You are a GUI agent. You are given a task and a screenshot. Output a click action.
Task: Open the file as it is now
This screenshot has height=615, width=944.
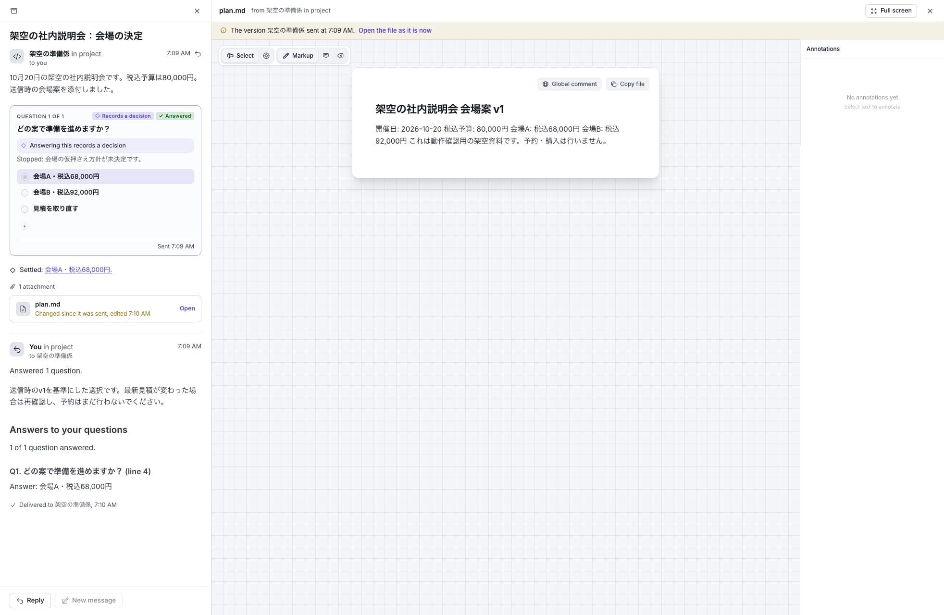tap(395, 30)
